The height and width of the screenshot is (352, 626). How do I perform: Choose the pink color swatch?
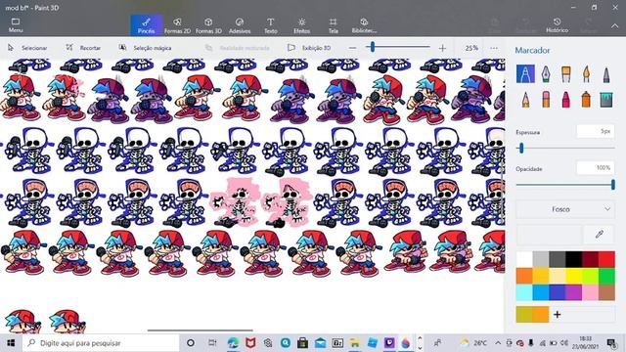click(590, 292)
